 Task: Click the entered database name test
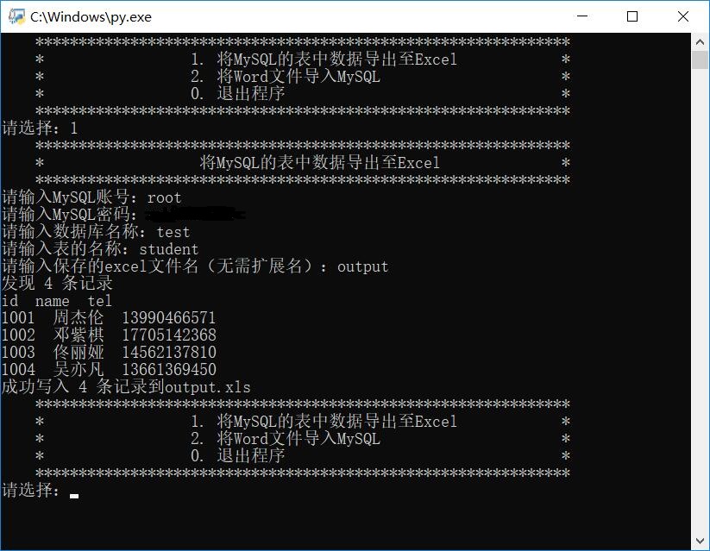pos(173,231)
